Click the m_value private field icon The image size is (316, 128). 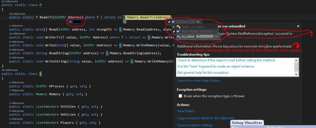178,36
